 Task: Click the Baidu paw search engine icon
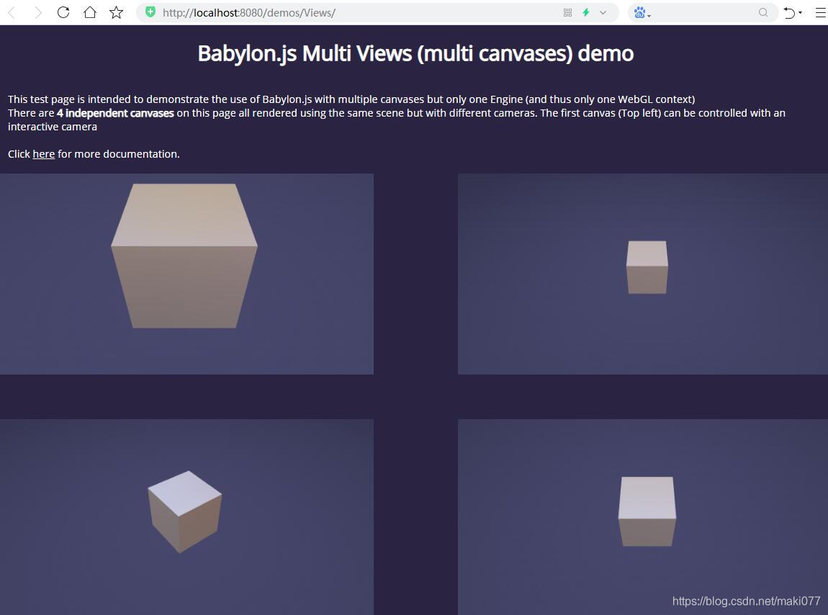639,13
